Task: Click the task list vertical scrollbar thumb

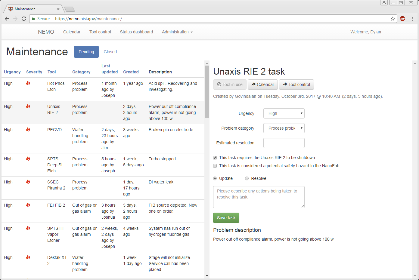Action: click(207, 91)
